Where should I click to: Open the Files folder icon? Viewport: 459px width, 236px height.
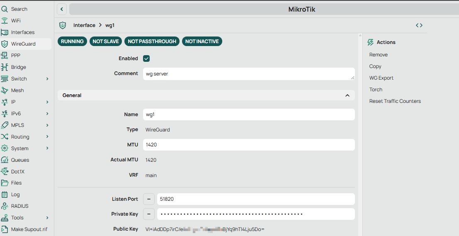[x=5, y=183]
